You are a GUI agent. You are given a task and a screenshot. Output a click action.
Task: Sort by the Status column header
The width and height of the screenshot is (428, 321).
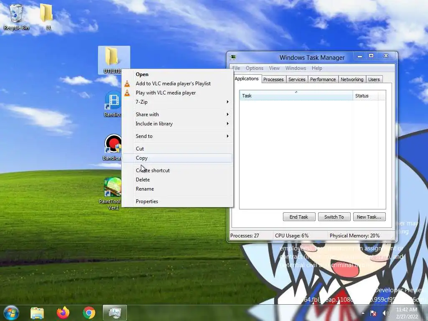(365, 96)
